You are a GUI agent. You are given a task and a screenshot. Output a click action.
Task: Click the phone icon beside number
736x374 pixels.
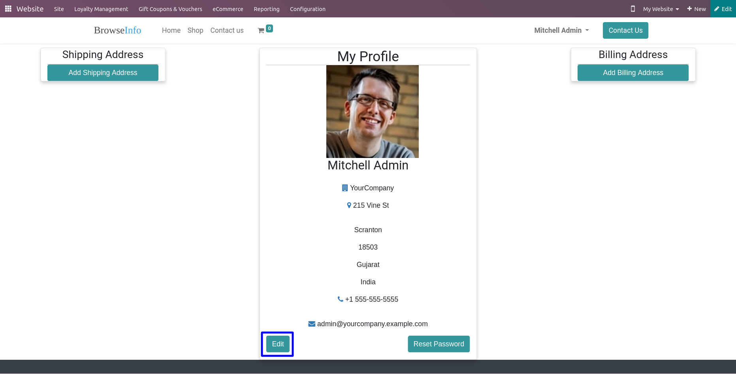341,299
